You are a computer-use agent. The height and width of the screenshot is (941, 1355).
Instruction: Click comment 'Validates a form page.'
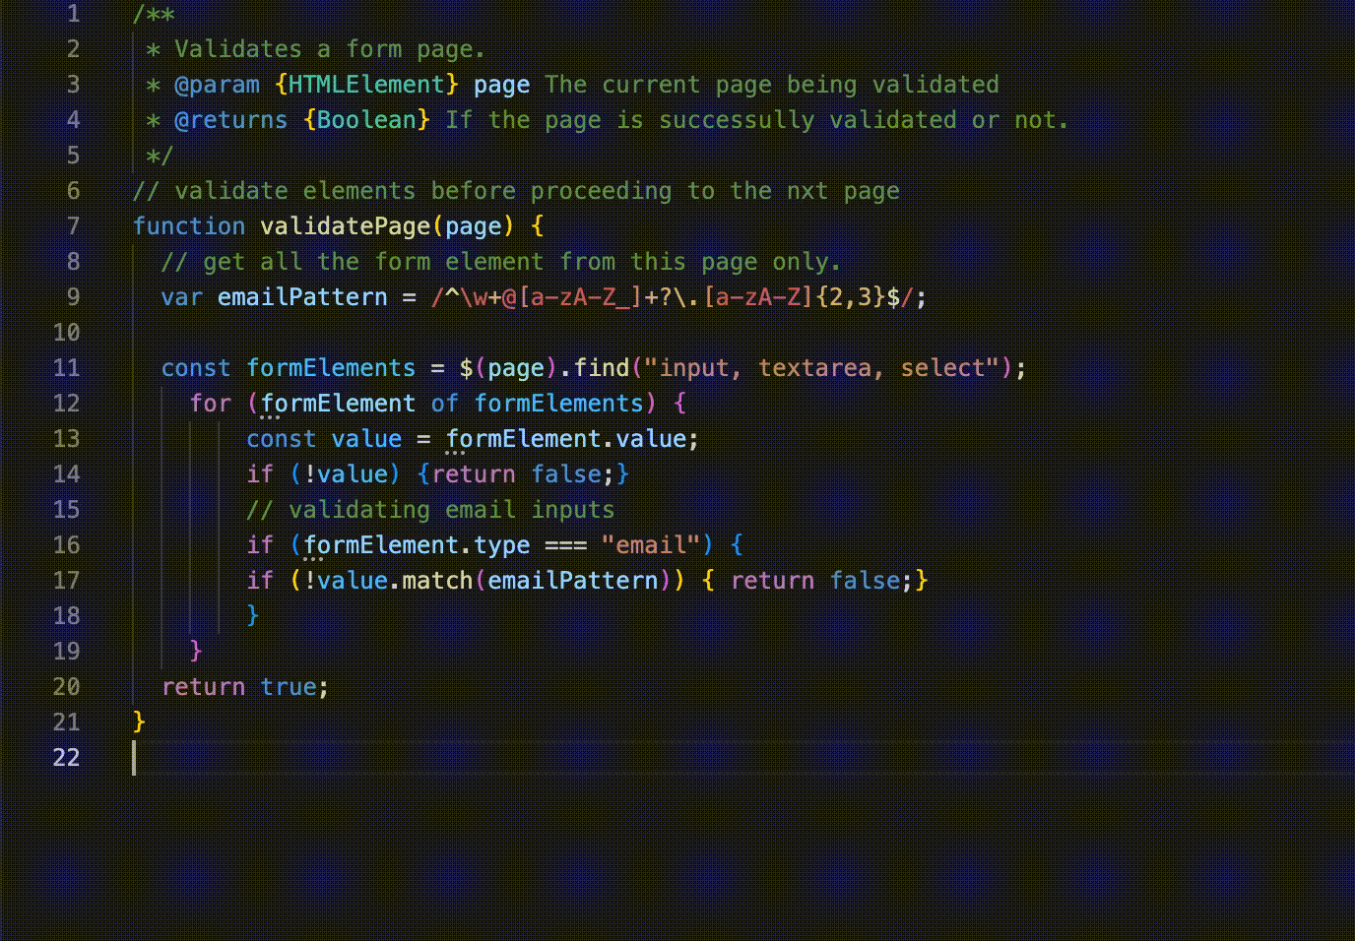[x=329, y=49]
